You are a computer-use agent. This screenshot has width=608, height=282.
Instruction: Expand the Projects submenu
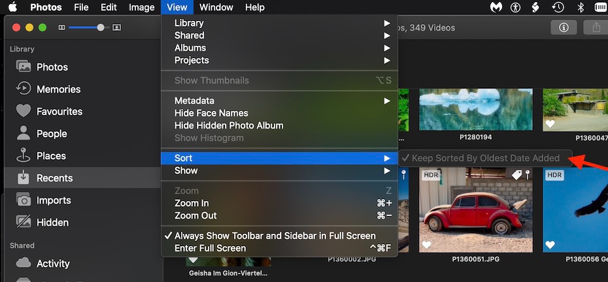(x=280, y=60)
